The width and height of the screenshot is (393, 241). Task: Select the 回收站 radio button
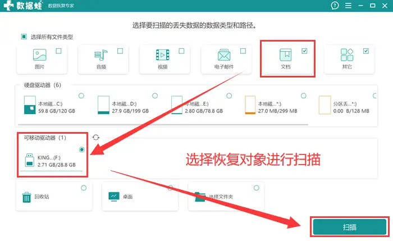[x=84, y=188]
